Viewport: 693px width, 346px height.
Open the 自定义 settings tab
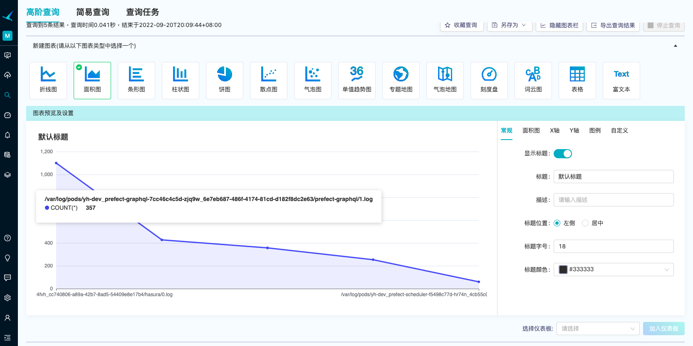(x=619, y=130)
